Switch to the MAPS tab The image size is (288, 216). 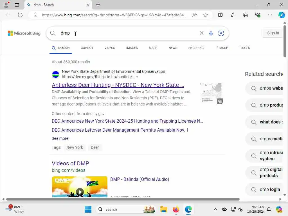pyautogui.click(x=153, y=48)
